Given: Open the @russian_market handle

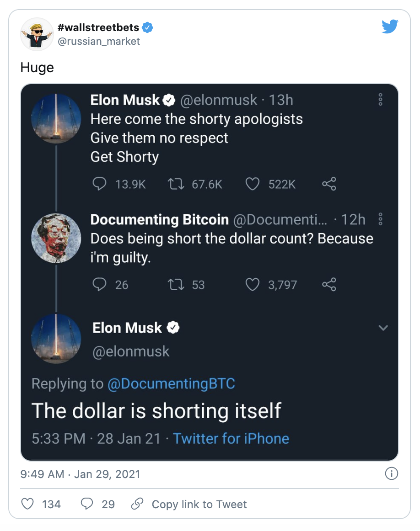Looking at the screenshot, I should point(99,41).
